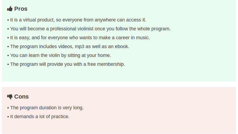Click the thumbs-down icon beside Cons
Viewport: 238px width, 134px height.
pyautogui.click(x=10, y=97)
